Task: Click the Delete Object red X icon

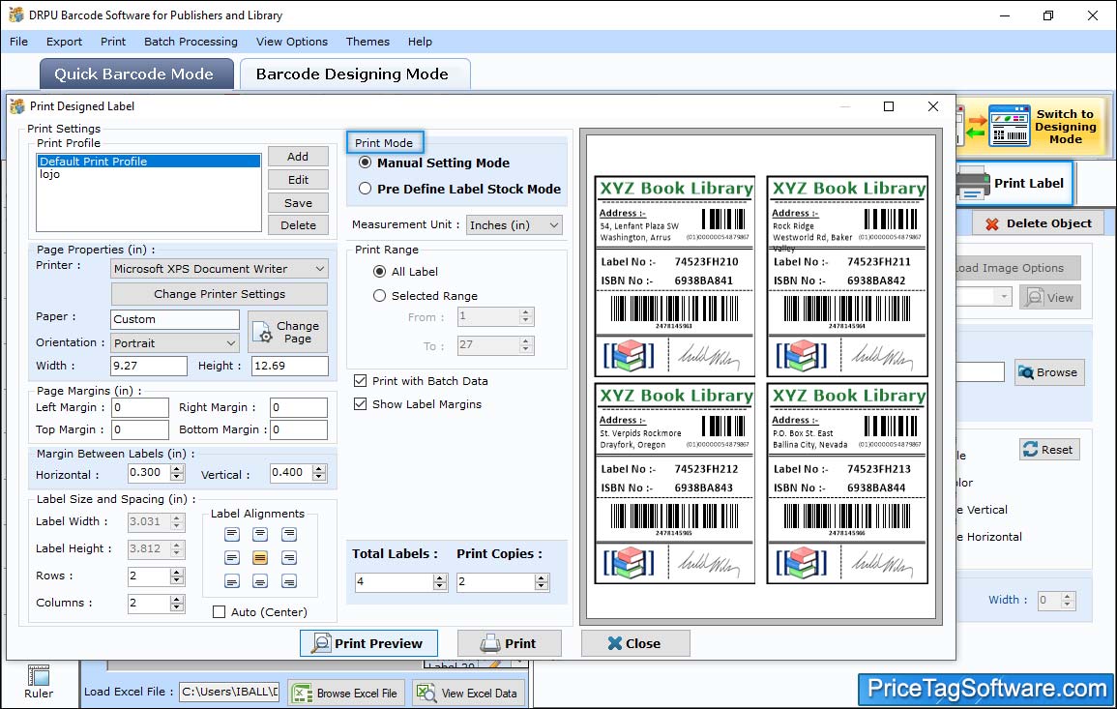Action: 991,224
